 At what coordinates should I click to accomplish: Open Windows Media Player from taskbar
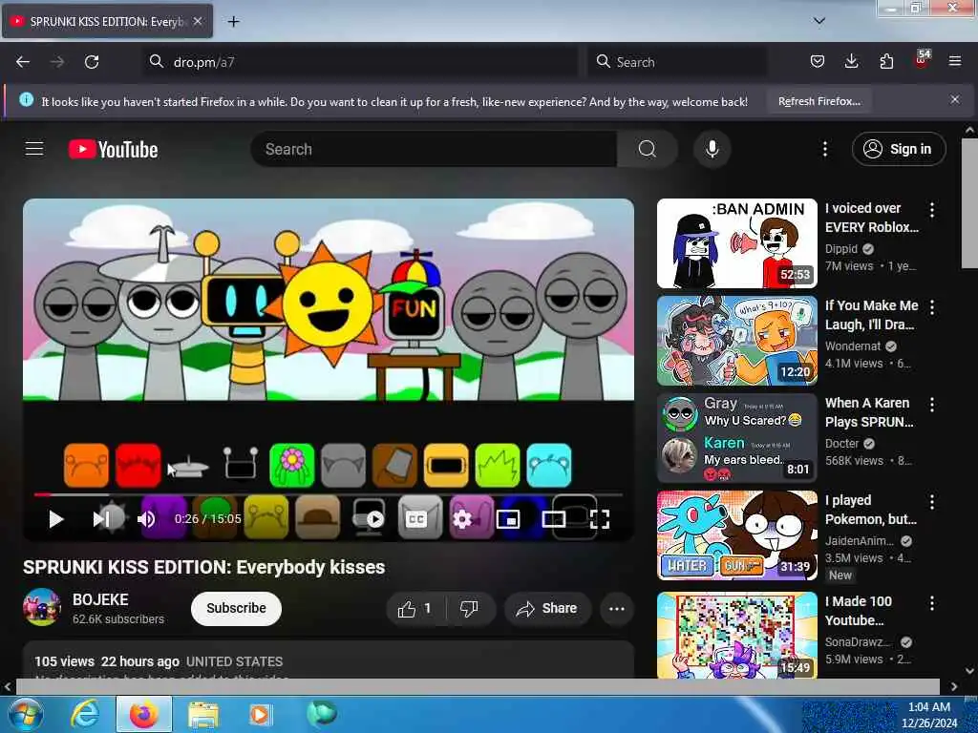pyautogui.click(x=260, y=714)
